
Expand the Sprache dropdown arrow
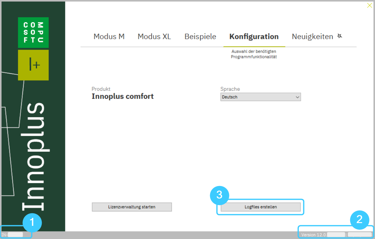(x=297, y=97)
